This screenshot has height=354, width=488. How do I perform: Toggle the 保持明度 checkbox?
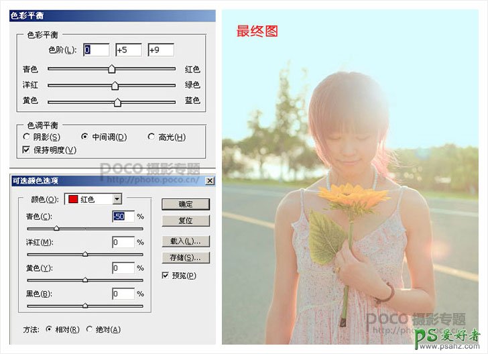click(27, 150)
